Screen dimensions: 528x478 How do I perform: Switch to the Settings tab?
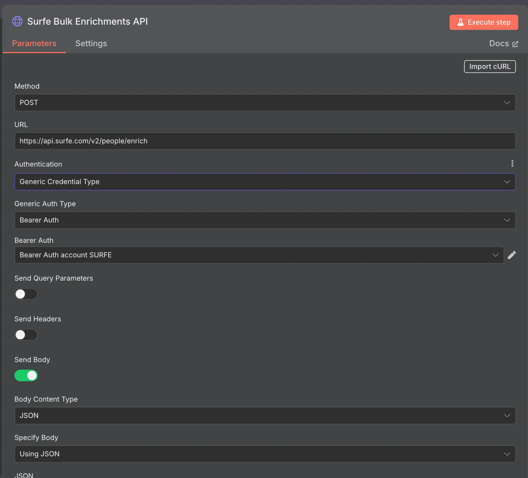click(x=91, y=43)
